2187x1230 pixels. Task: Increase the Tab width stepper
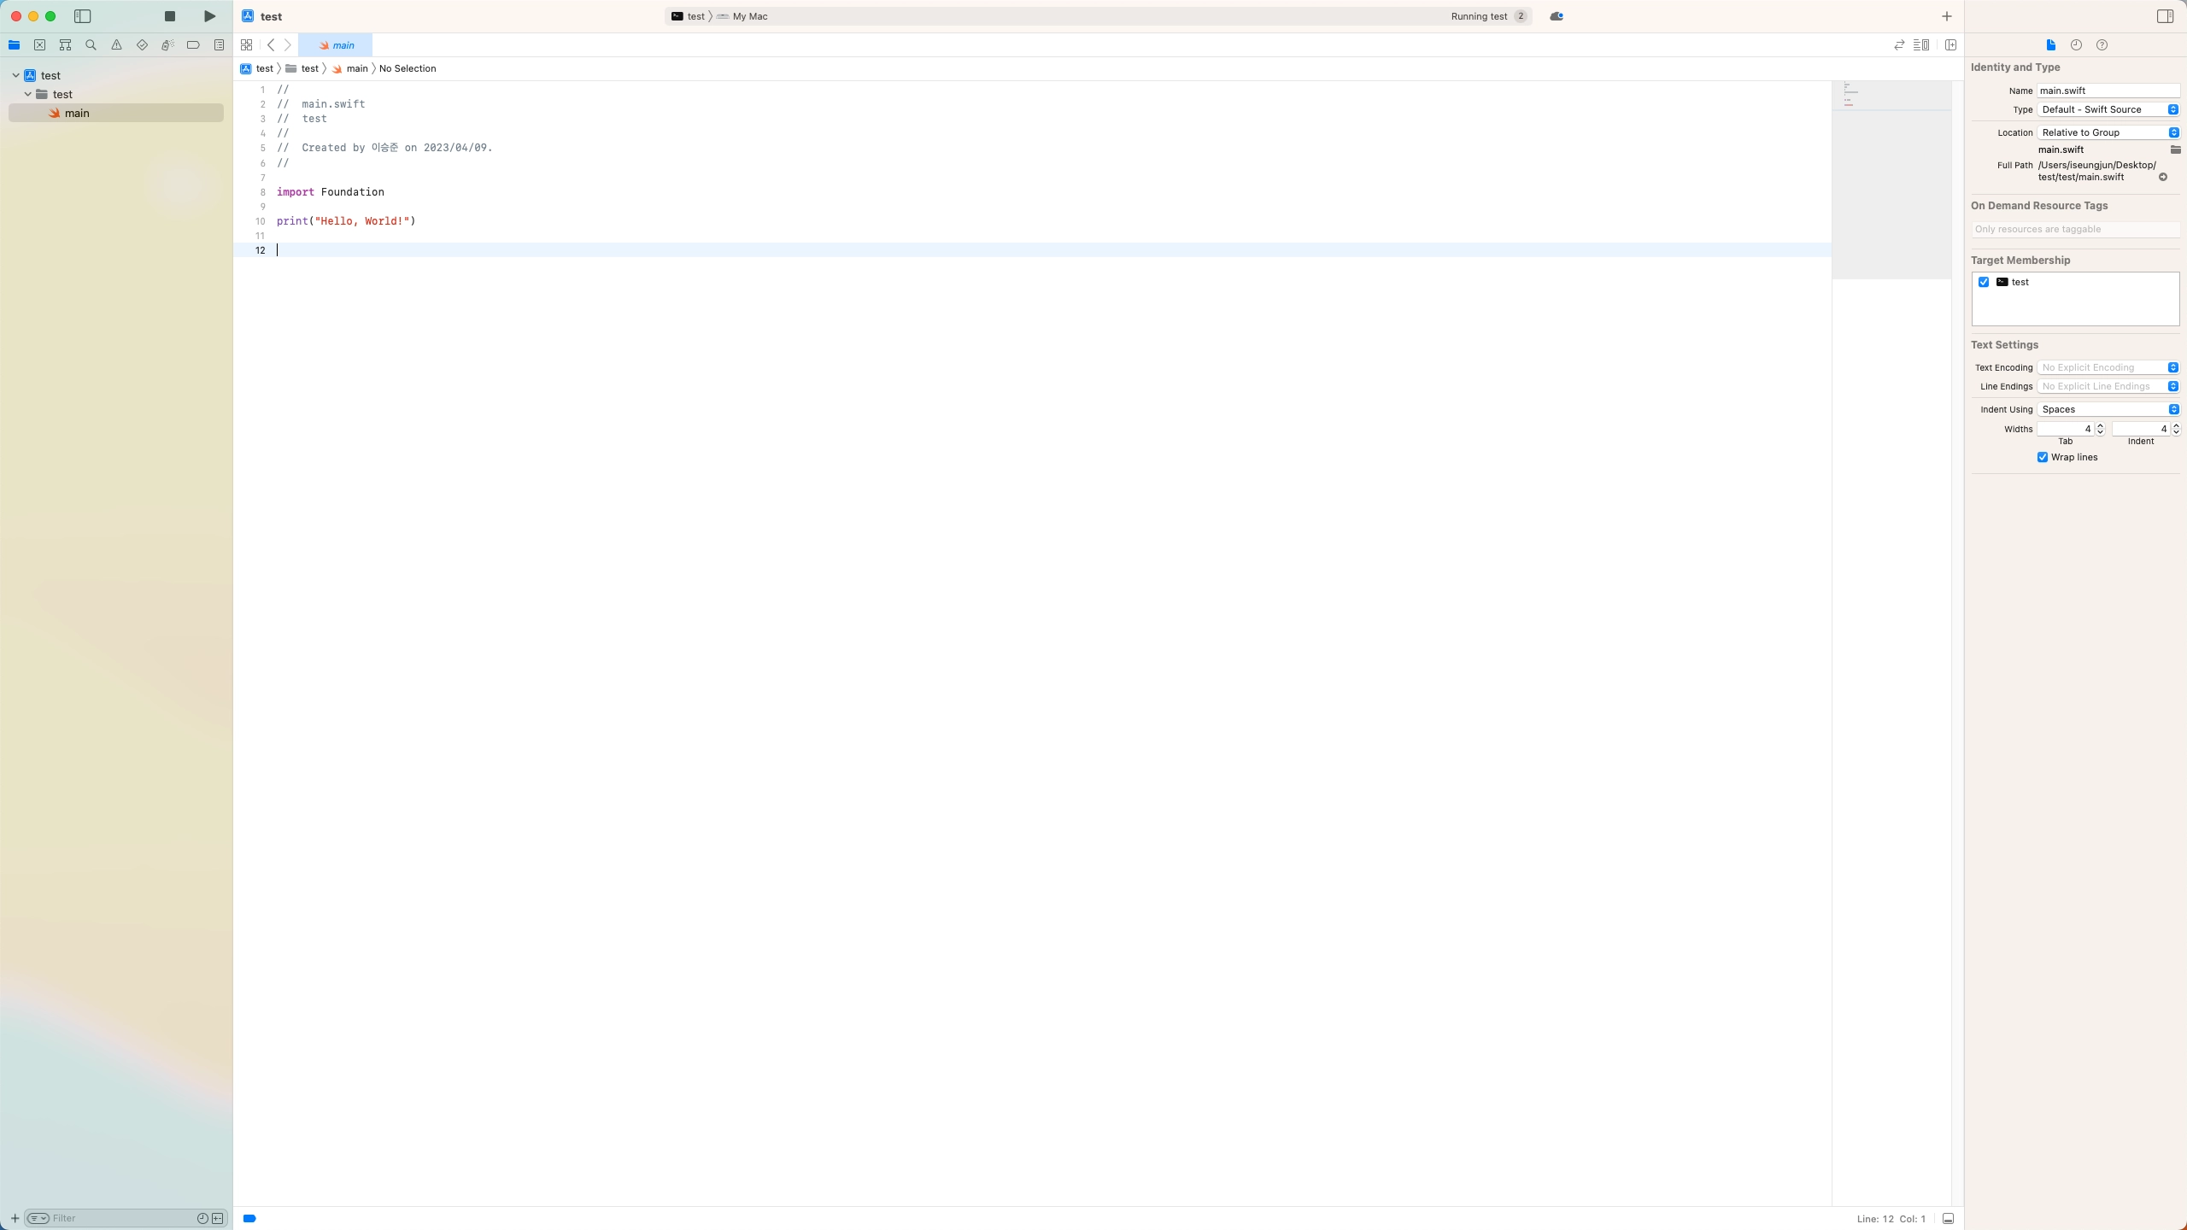tap(2101, 425)
